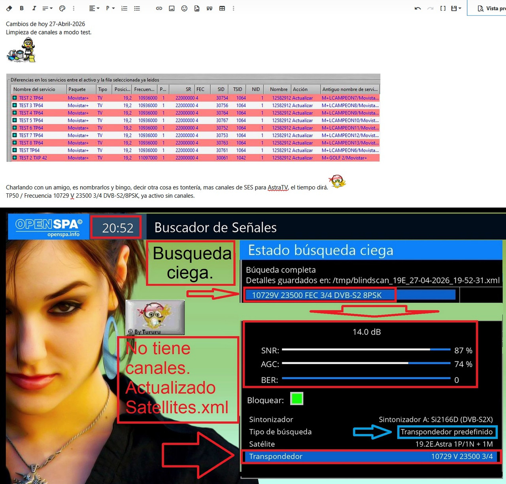Redo the last undone edit

tap(430, 8)
